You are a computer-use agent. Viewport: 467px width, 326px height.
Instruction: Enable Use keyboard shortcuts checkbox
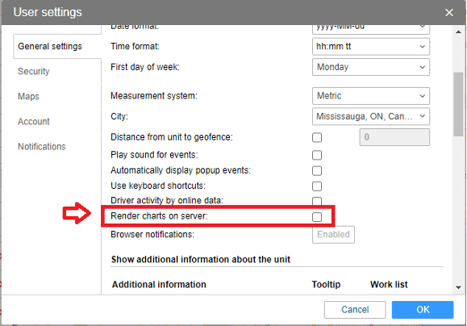click(x=317, y=186)
